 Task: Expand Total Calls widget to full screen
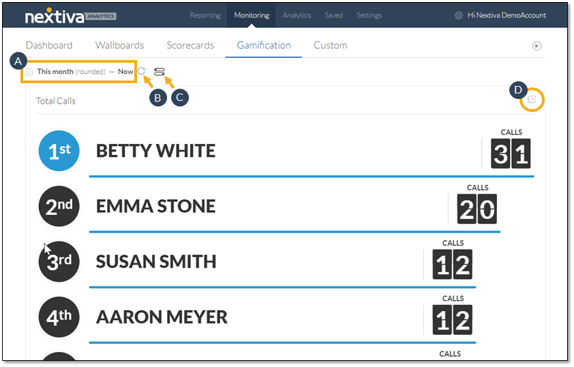(x=532, y=100)
